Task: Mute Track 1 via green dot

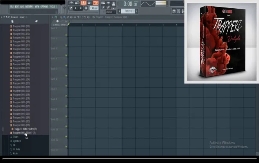Action: (66, 35)
